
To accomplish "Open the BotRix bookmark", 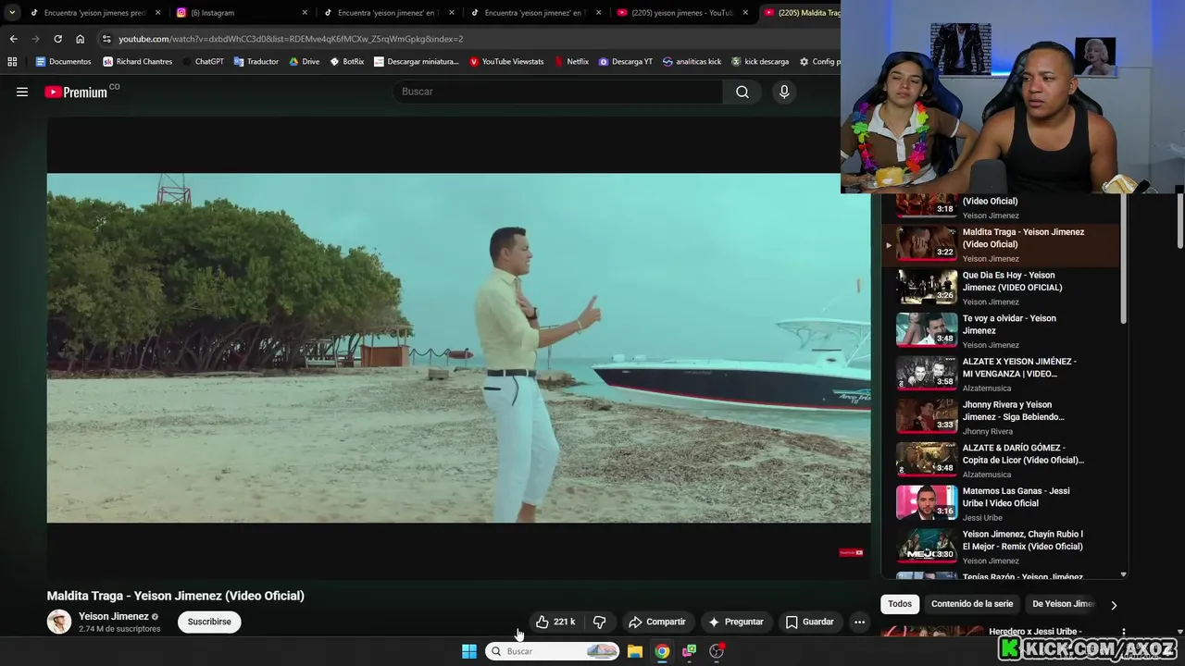I will coord(347,62).
